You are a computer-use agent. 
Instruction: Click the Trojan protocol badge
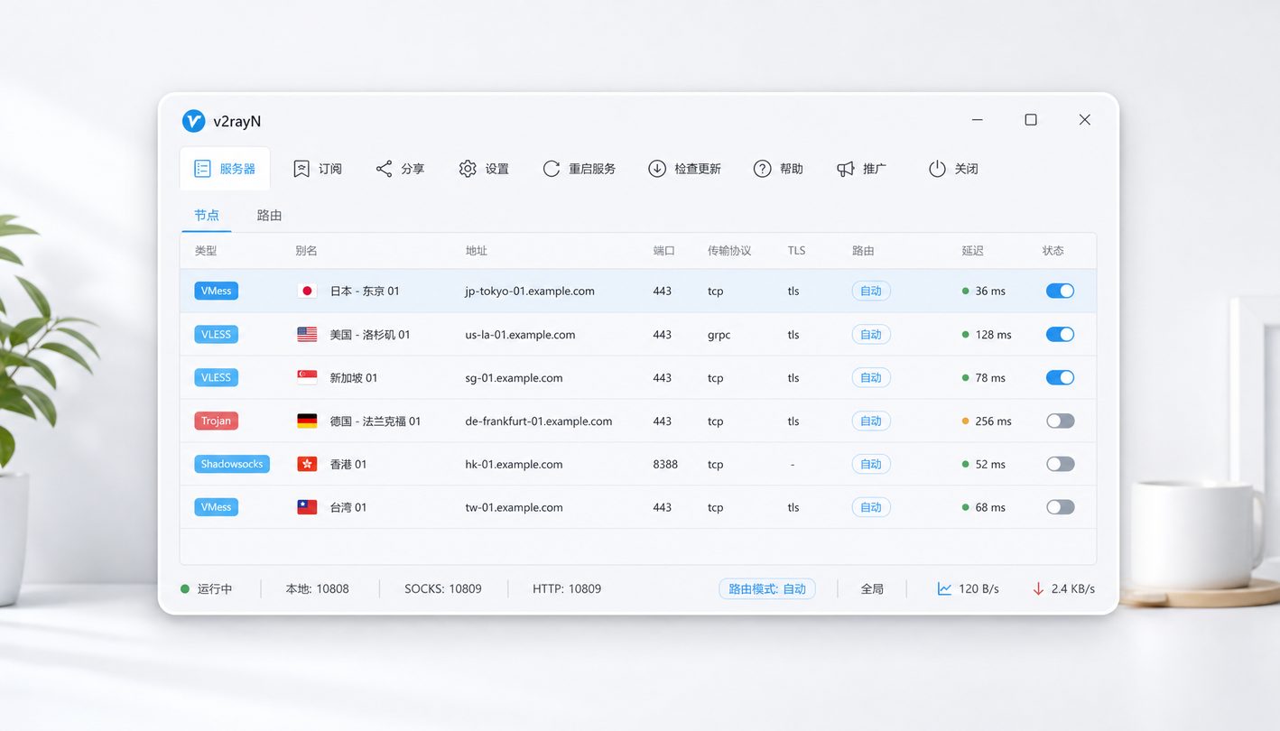click(x=216, y=421)
